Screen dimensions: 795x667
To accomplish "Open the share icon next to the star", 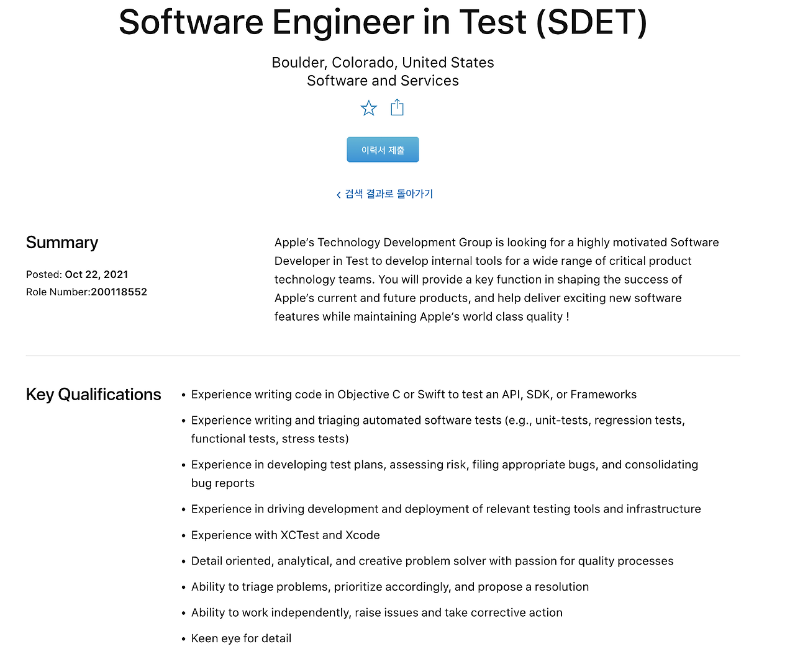I will [397, 107].
